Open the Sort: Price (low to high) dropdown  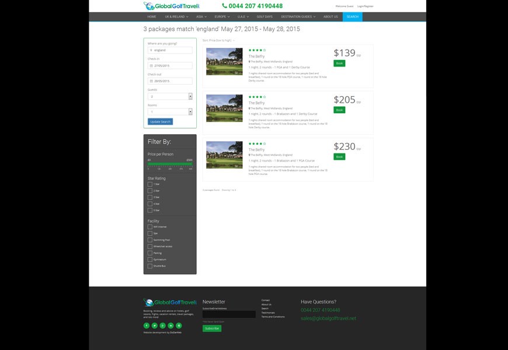(x=219, y=40)
